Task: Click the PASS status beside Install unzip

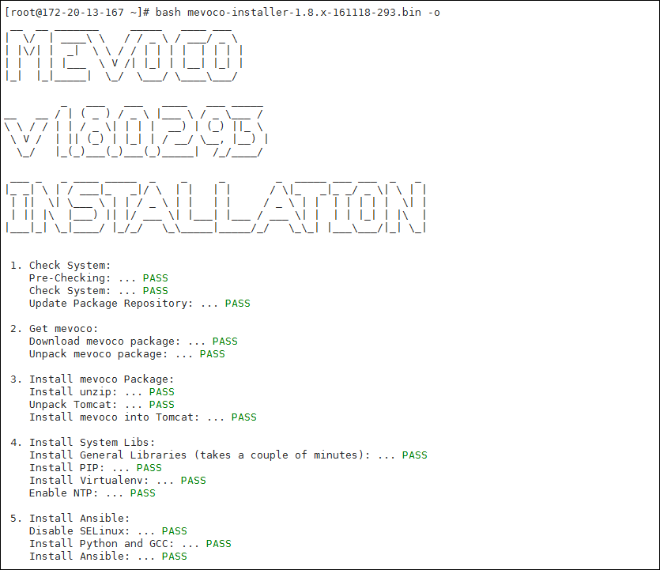Action: click(x=161, y=391)
